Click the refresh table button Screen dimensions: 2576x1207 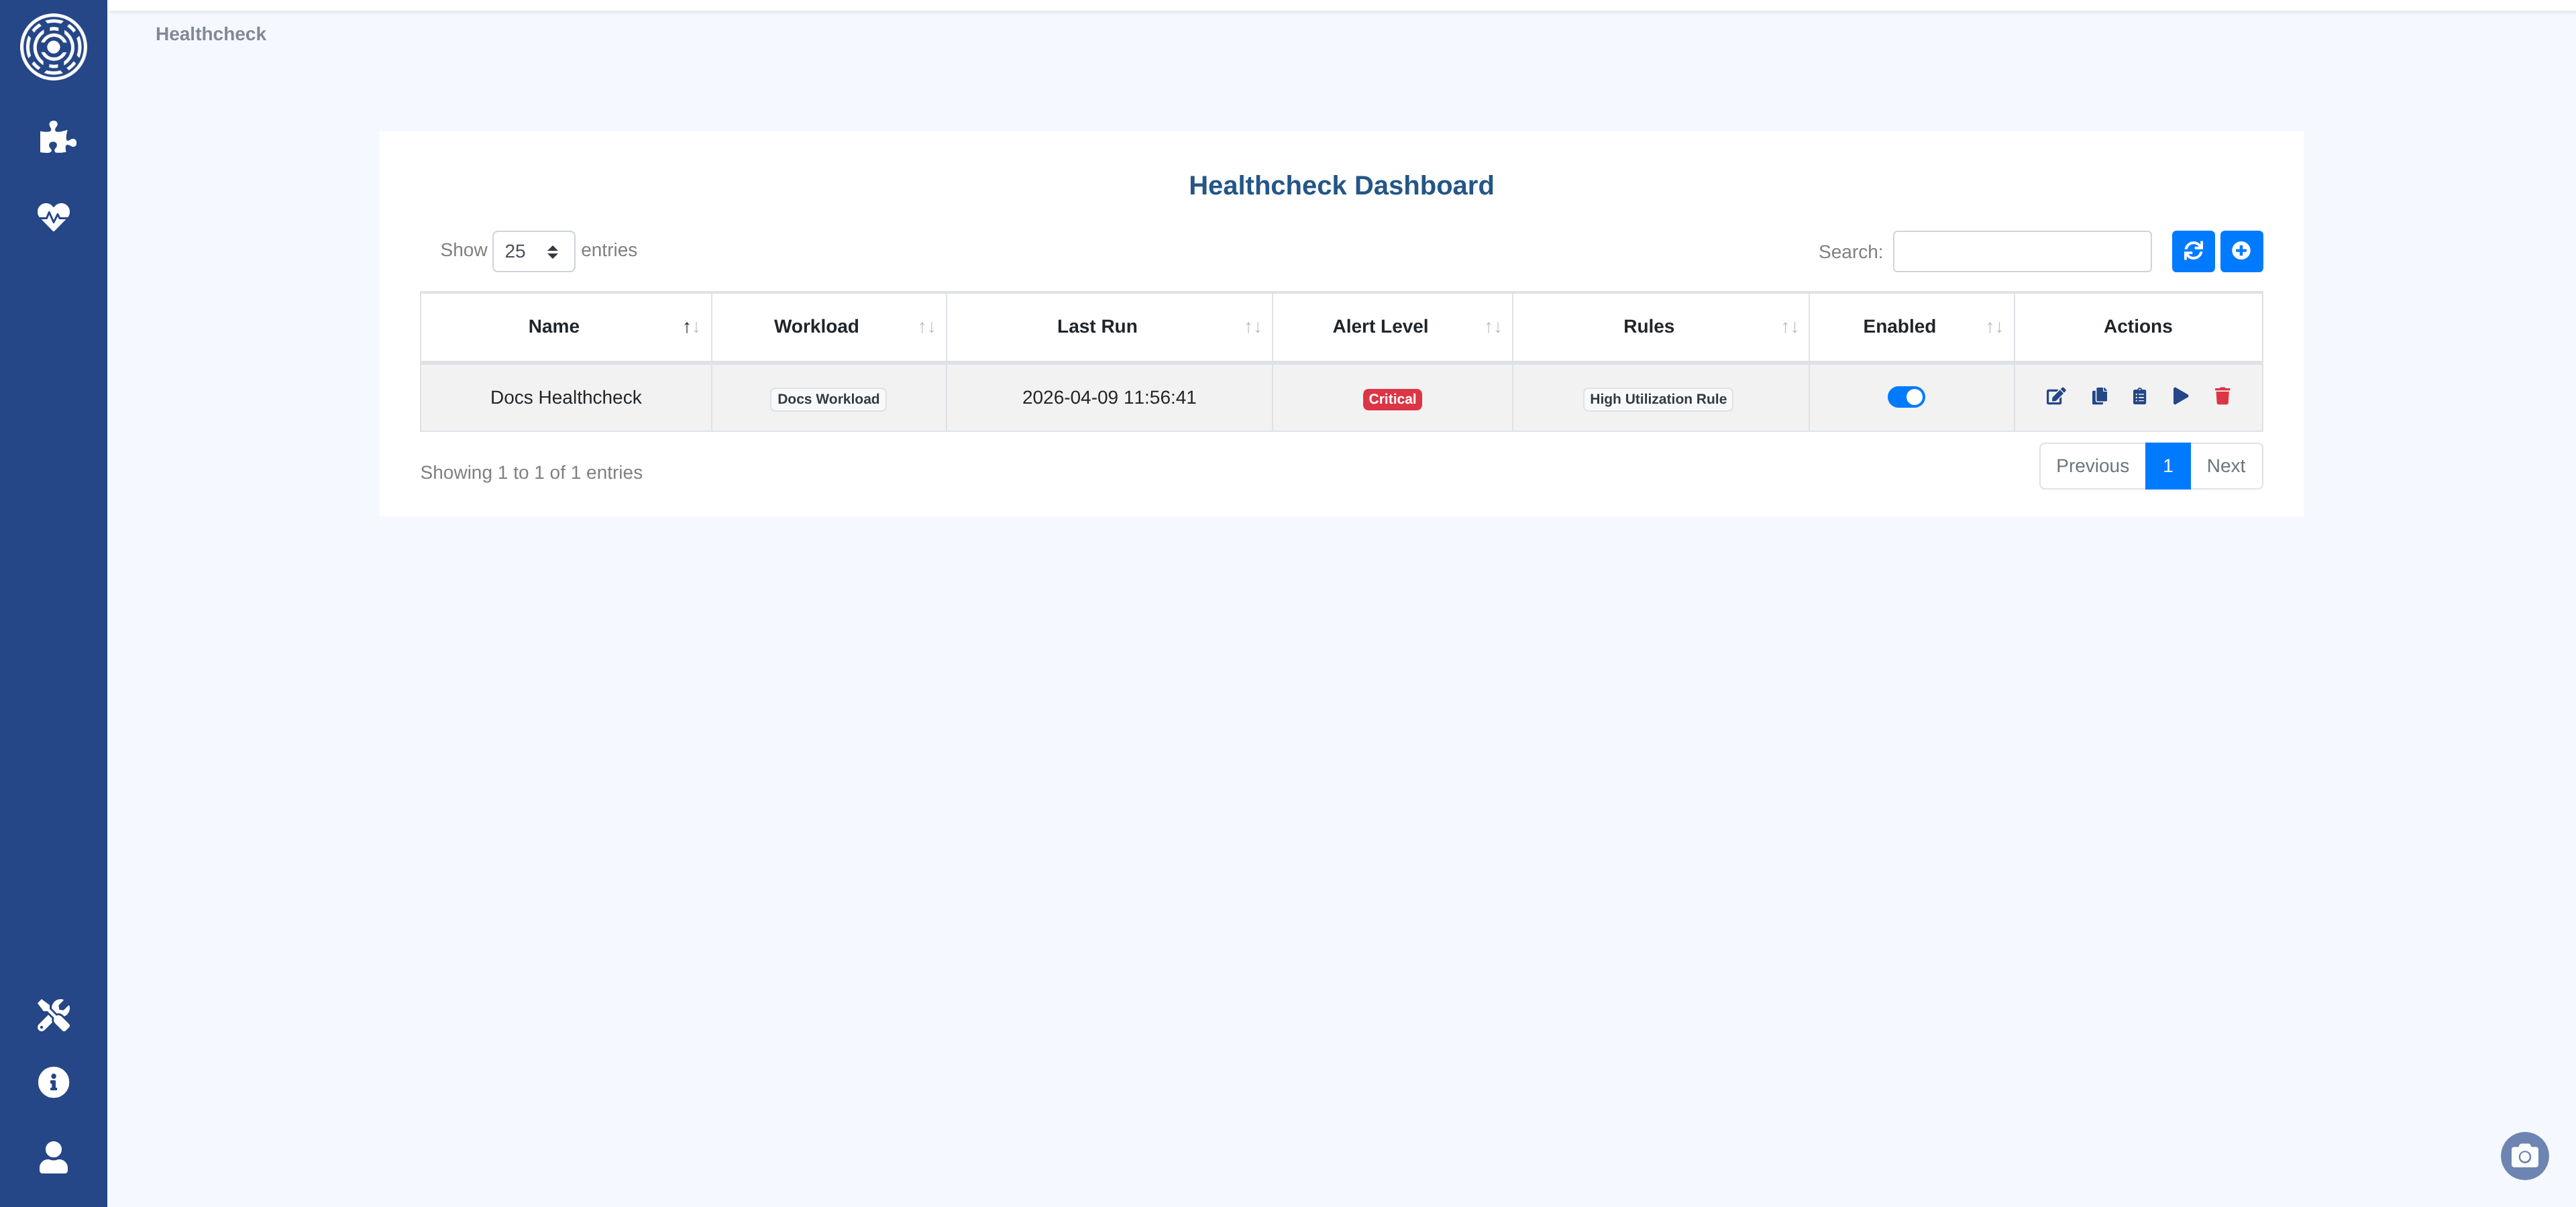(2192, 251)
